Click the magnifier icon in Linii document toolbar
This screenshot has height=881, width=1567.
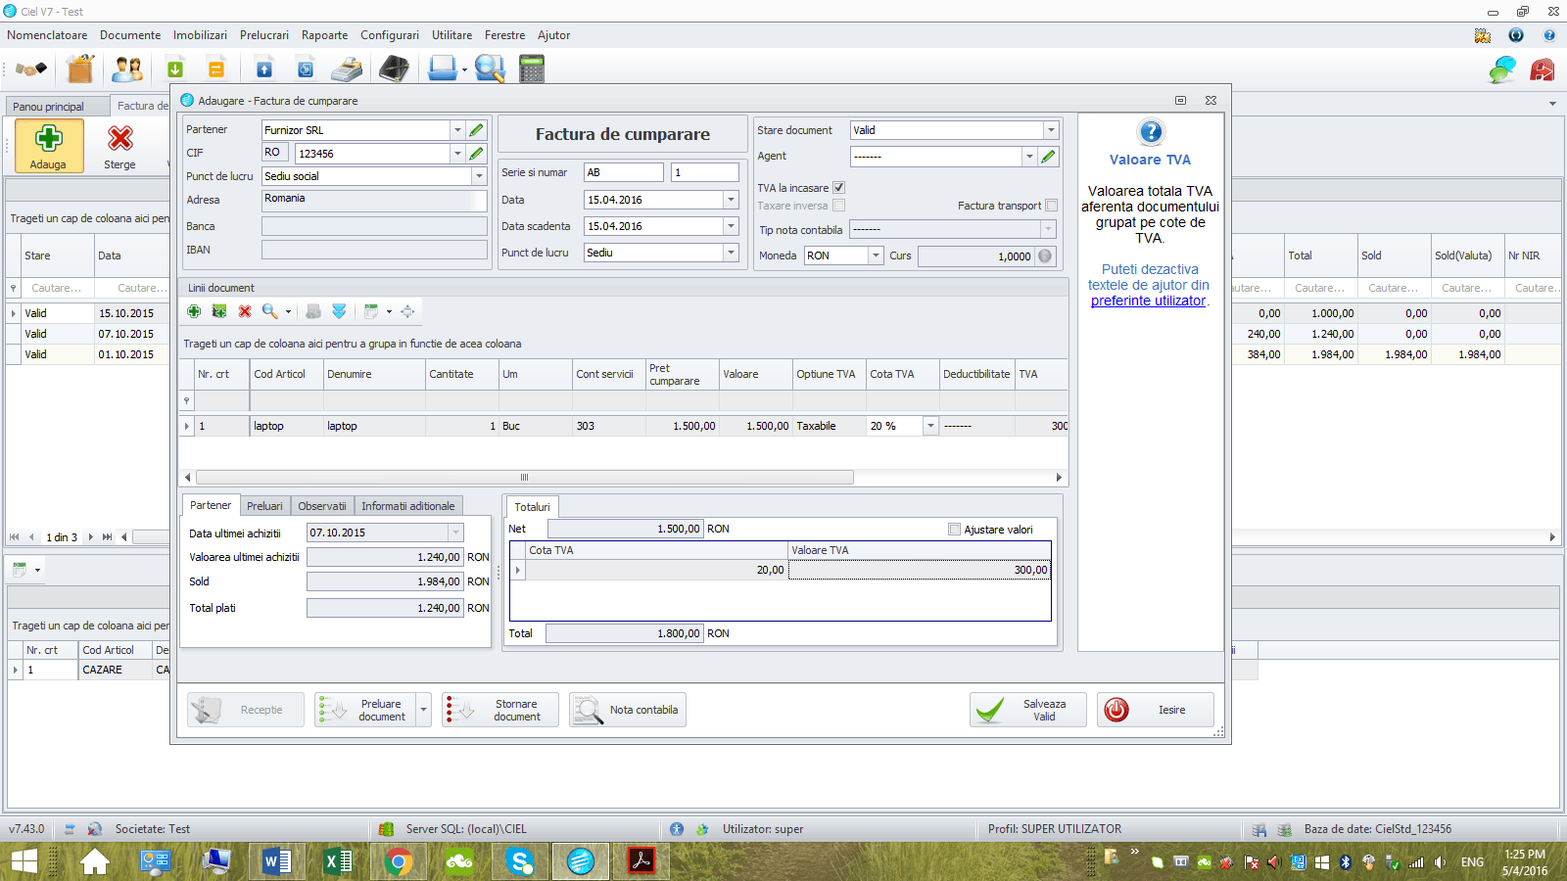(x=270, y=311)
